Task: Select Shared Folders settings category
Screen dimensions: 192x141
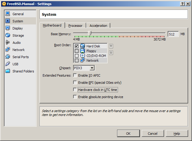Action: click(x=20, y=71)
